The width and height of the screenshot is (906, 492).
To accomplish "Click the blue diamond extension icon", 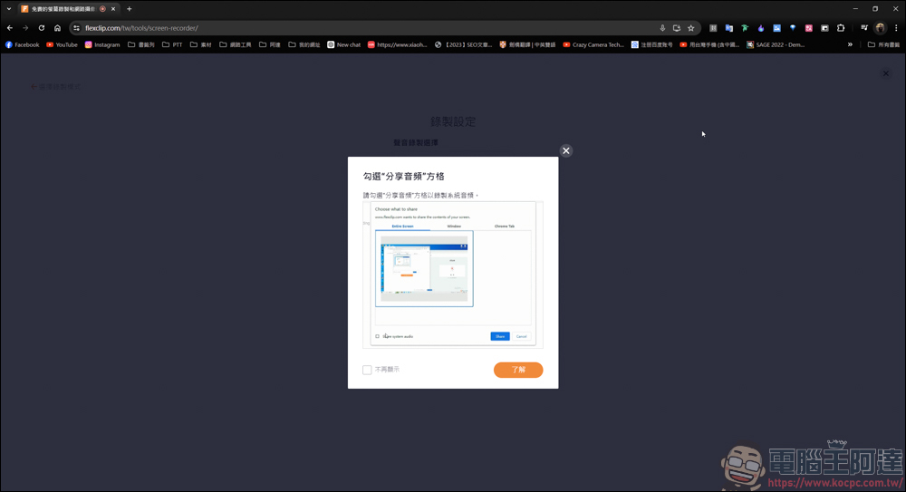I will [793, 28].
